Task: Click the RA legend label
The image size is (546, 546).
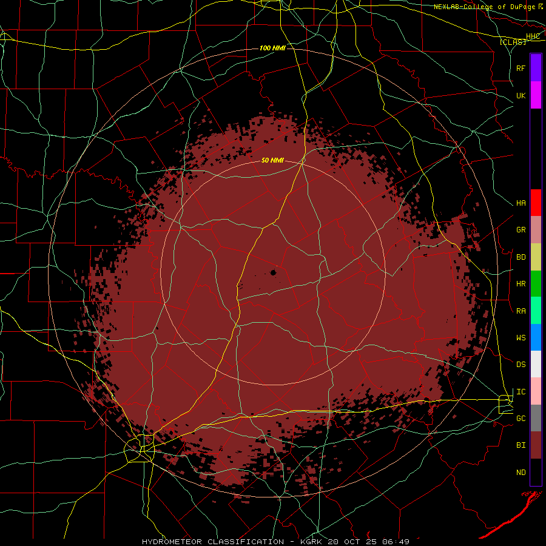Action: tap(521, 311)
